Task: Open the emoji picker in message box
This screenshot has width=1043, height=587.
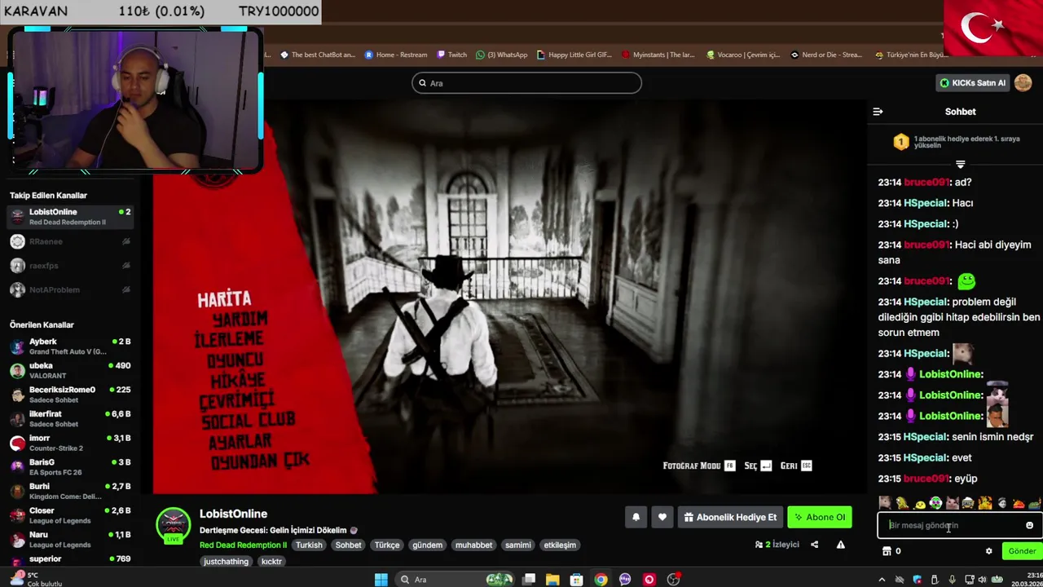Action: pos(1029,525)
